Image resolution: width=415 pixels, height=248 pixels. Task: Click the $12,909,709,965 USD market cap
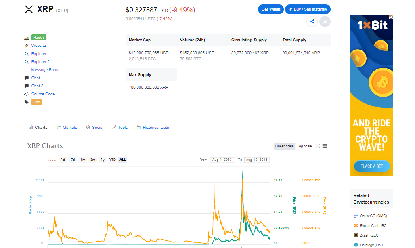pyautogui.click(x=149, y=53)
